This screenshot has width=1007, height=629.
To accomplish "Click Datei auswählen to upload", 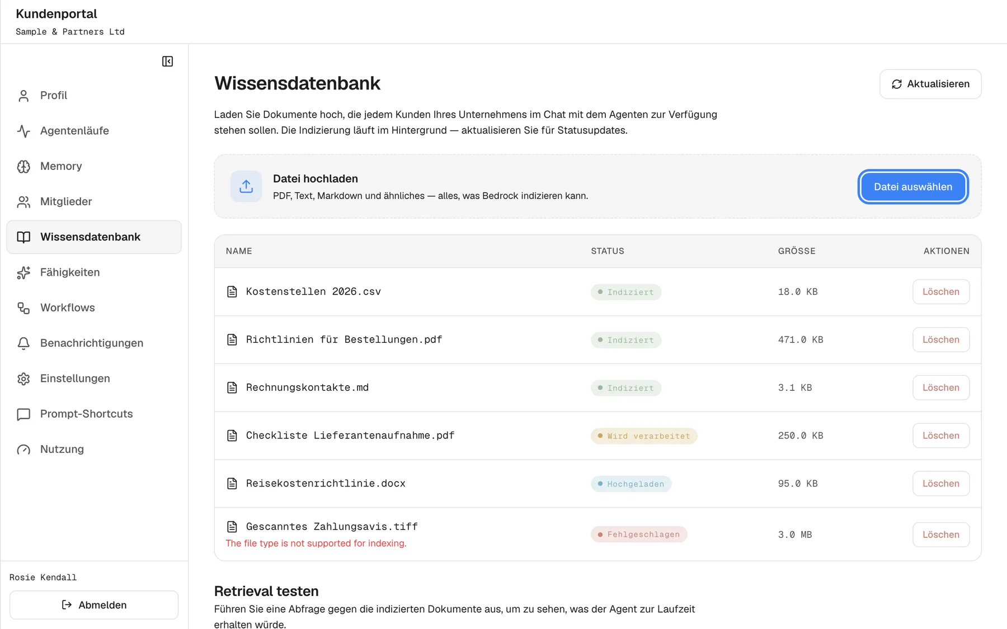I will [913, 187].
